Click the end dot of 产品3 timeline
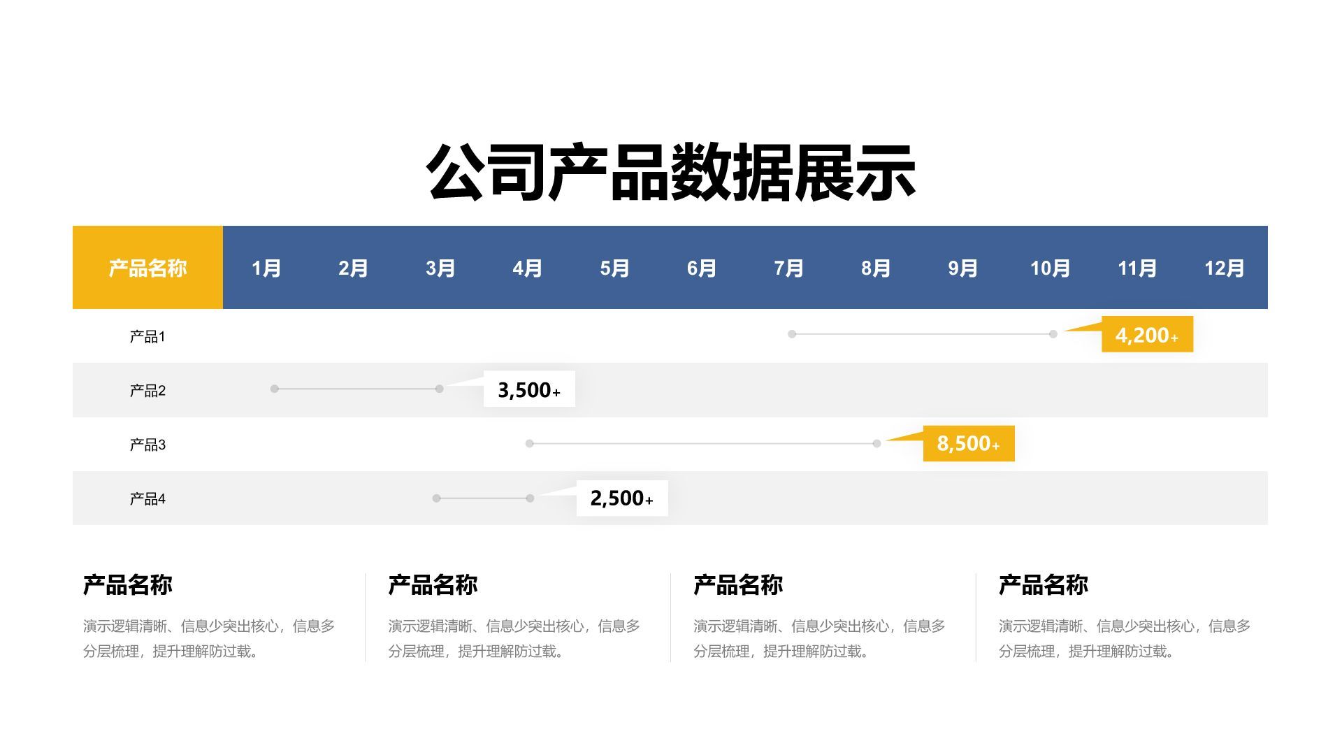Screen dimensions: 1342x755 click(x=876, y=443)
